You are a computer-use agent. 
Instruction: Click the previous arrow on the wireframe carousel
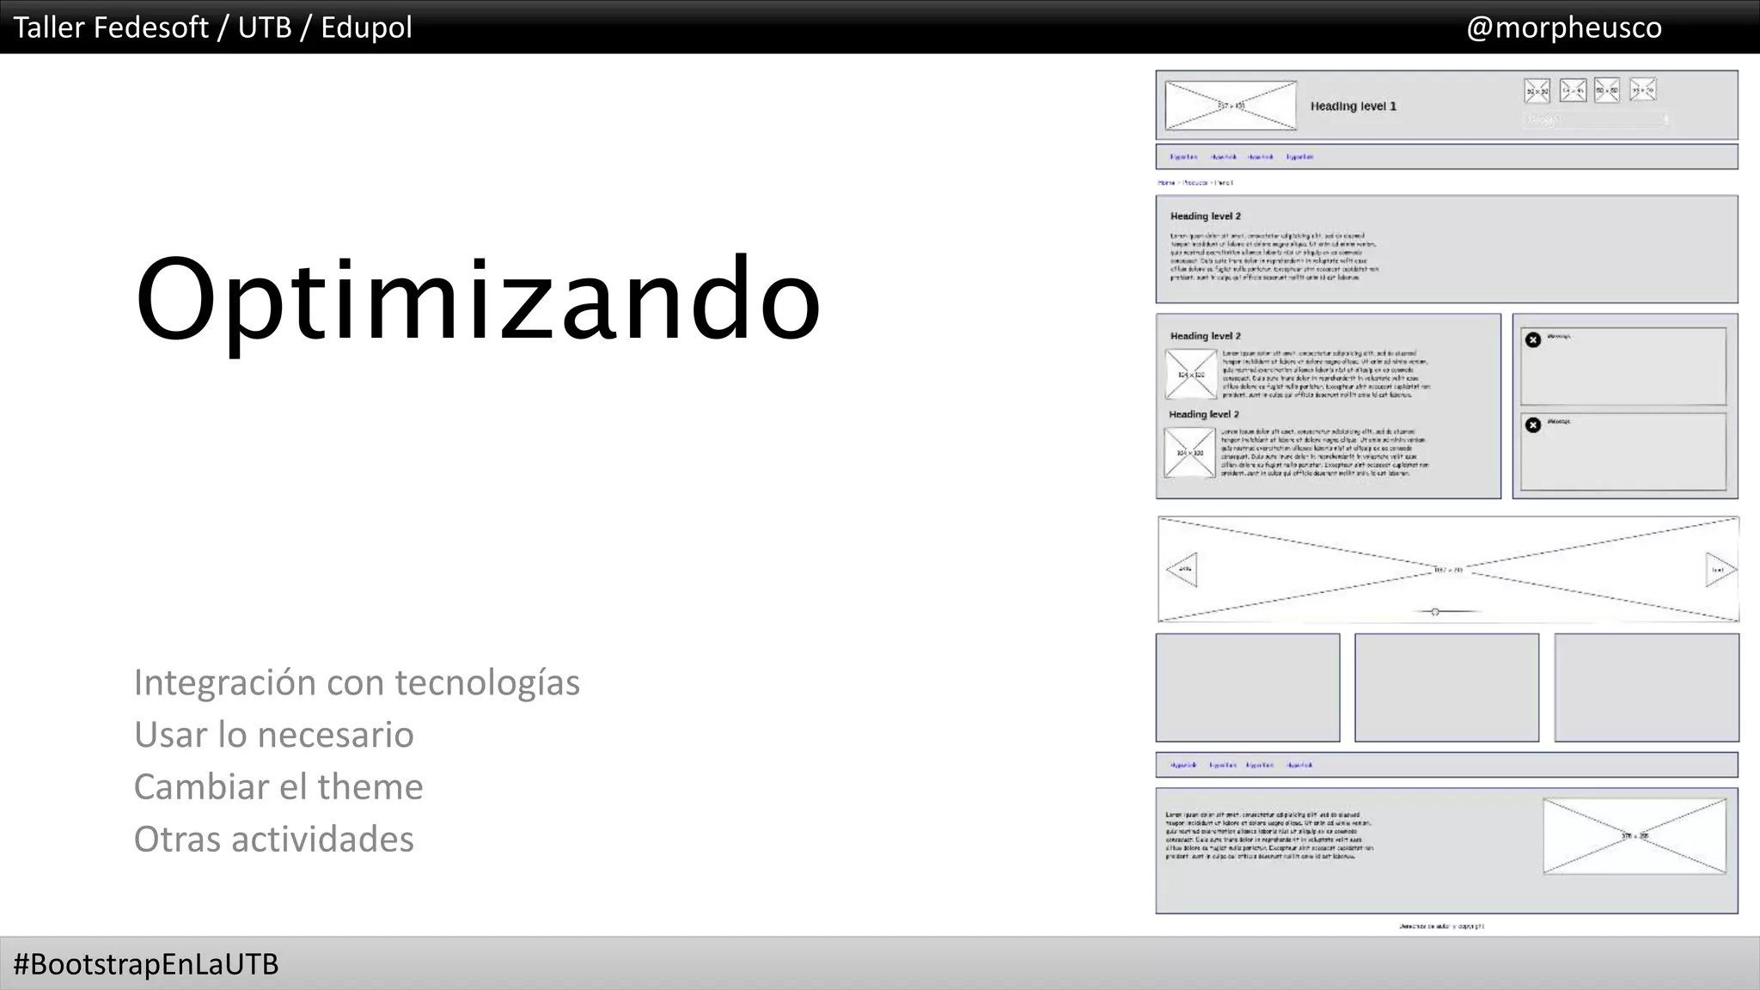click(1182, 570)
